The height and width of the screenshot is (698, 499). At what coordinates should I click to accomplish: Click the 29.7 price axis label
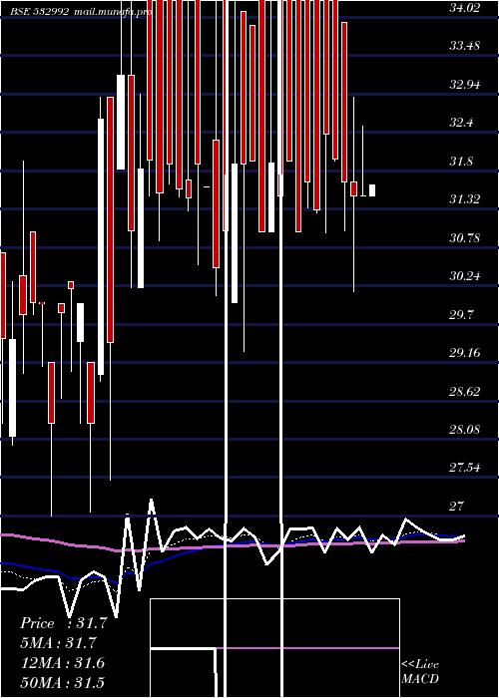(x=461, y=315)
